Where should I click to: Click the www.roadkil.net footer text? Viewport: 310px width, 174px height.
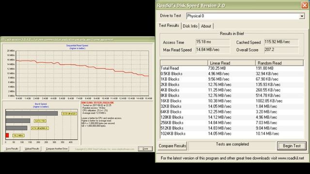tap(291, 158)
